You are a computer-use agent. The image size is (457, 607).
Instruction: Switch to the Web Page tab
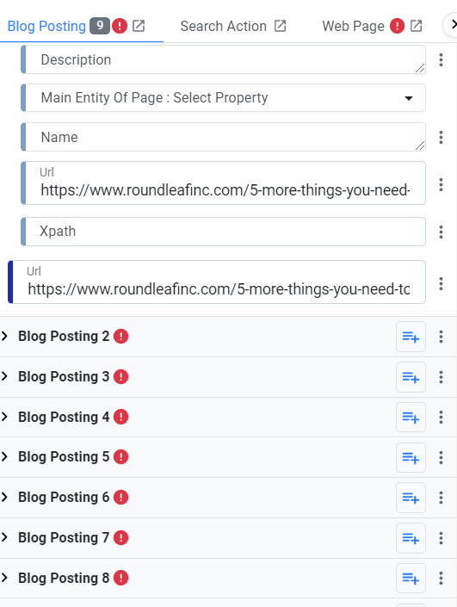[372, 27]
